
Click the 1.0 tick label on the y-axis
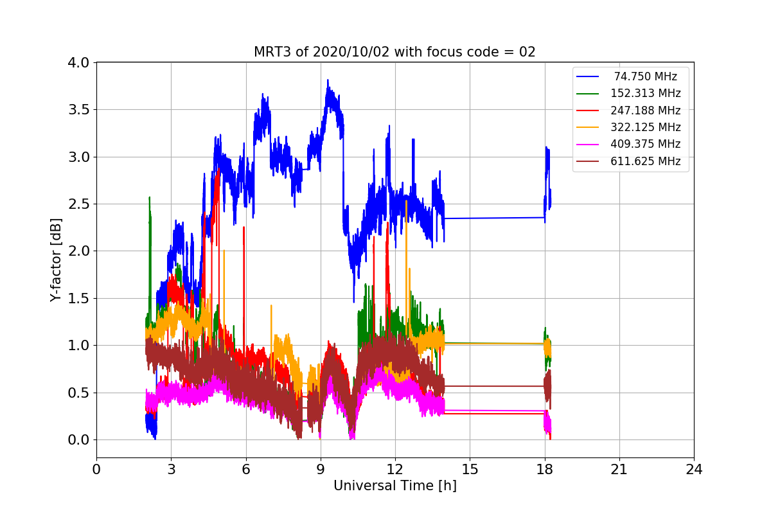pos(78,346)
